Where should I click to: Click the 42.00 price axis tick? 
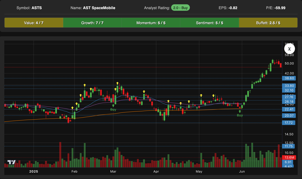tap(289, 73)
